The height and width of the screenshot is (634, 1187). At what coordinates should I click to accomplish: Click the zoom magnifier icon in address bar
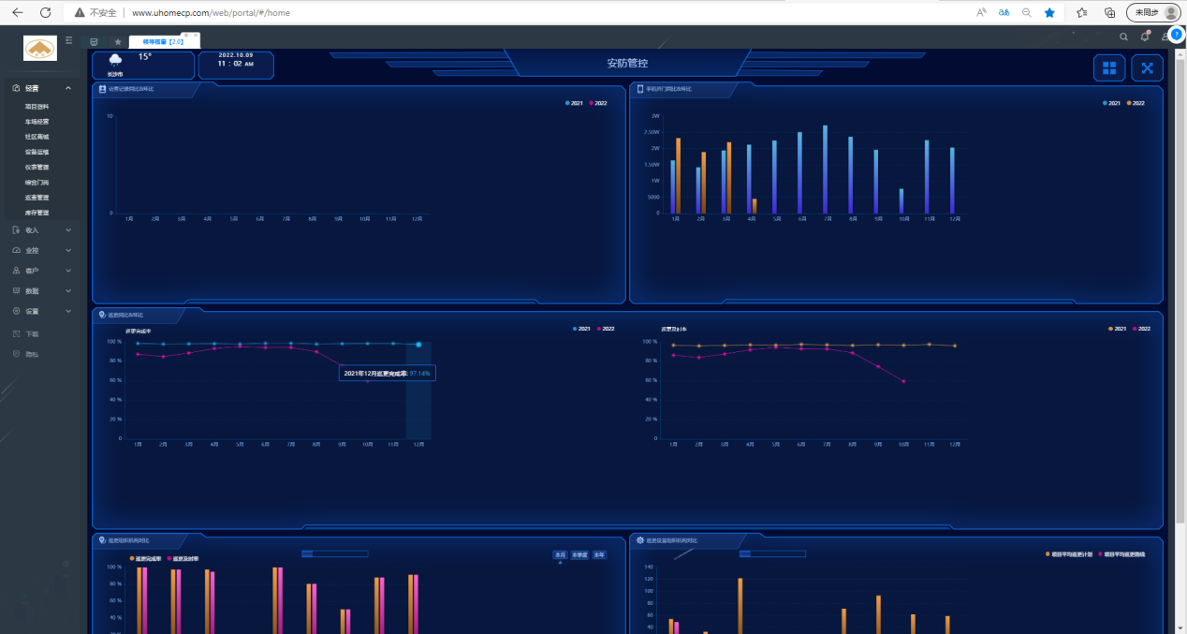tap(1027, 13)
